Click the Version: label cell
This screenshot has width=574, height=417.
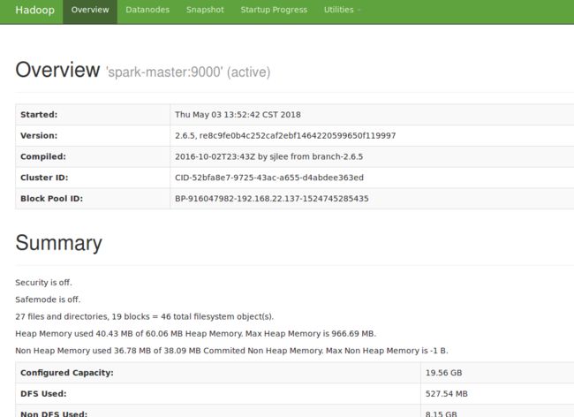tap(93, 135)
